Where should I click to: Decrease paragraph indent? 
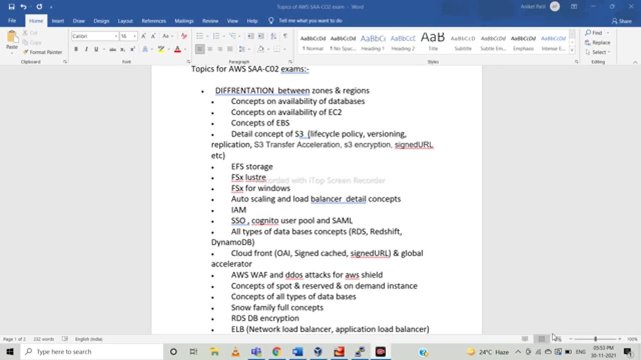[x=250, y=36]
